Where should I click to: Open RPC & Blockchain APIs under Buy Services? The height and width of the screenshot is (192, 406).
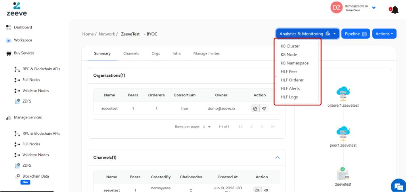(41, 69)
